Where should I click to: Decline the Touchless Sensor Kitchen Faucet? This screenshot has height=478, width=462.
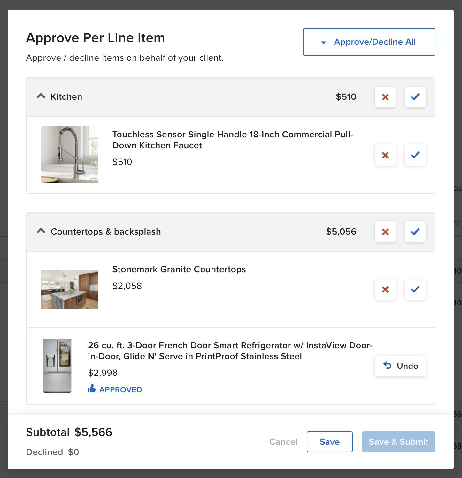point(385,155)
